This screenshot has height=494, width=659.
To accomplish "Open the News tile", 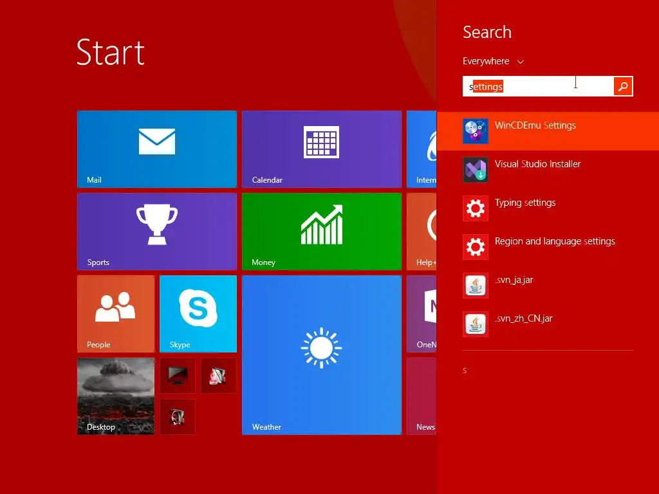I will tap(422, 396).
